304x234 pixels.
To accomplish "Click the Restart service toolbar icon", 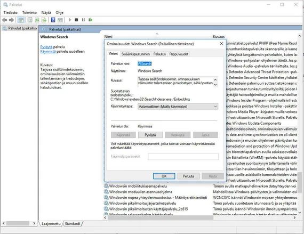I will (x=90, y=20).
